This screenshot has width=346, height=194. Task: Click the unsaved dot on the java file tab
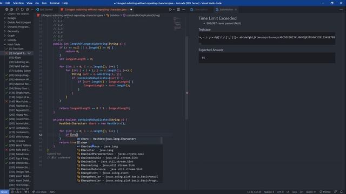click(x=131, y=10)
